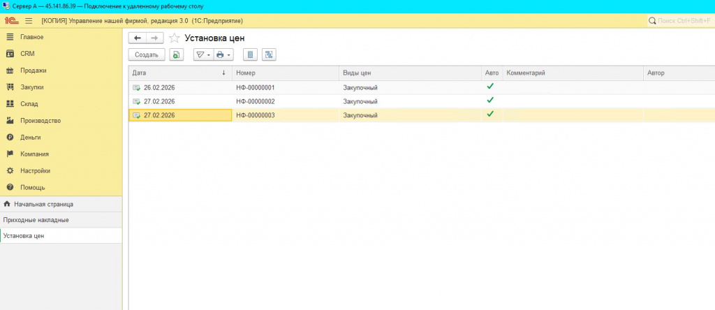Select the 26.02.2026 date cell

tap(181, 87)
